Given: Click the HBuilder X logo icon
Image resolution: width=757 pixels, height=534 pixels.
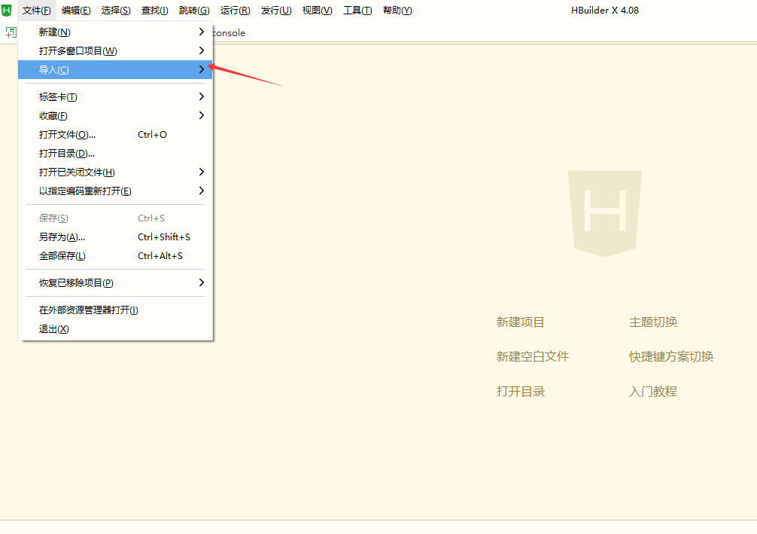Looking at the screenshot, I should click(7, 10).
